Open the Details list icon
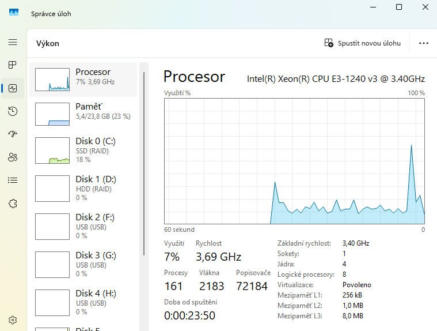 [x=13, y=180]
